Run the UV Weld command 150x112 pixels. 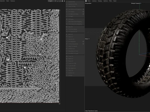pyautogui.click(x=75, y=16)
